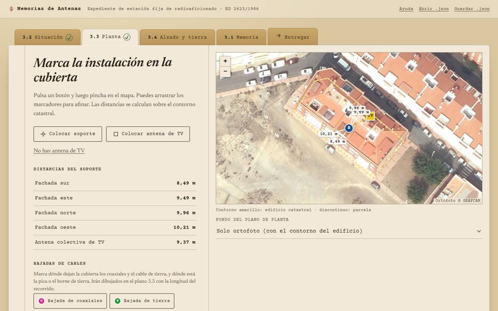Click the Expediente de estación fija subtitle

(x=173, y=9)
